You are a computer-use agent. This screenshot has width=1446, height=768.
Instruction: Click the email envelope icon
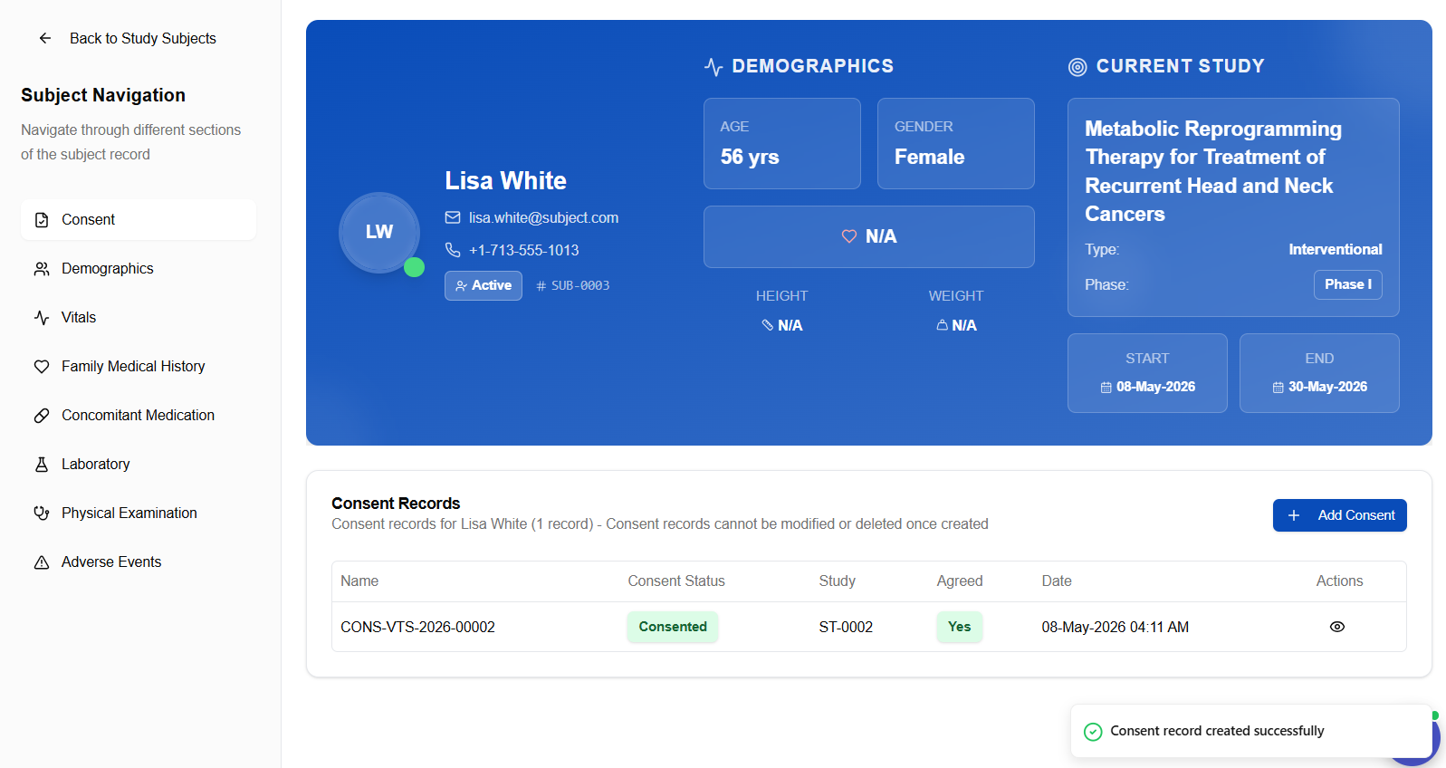453,217
